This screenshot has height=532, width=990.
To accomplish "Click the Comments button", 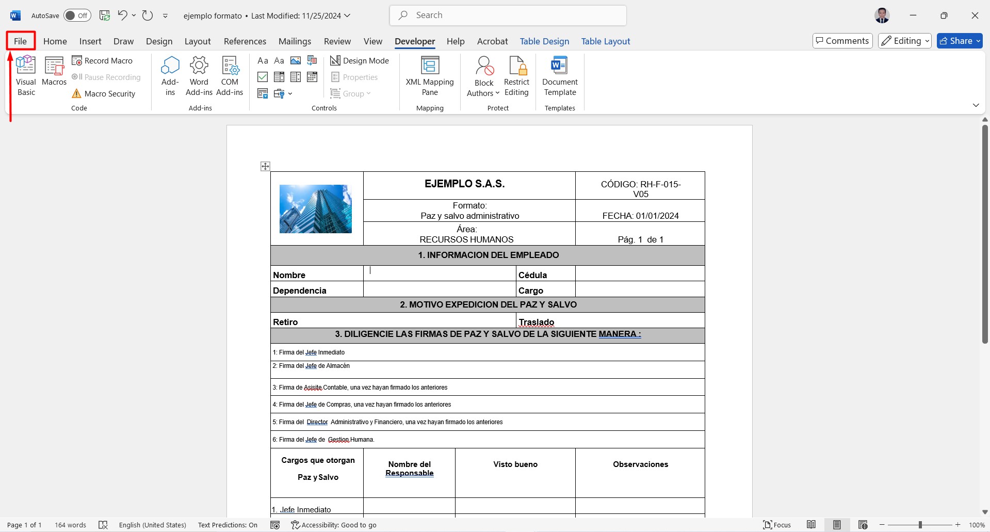I will tap(842, 41).
